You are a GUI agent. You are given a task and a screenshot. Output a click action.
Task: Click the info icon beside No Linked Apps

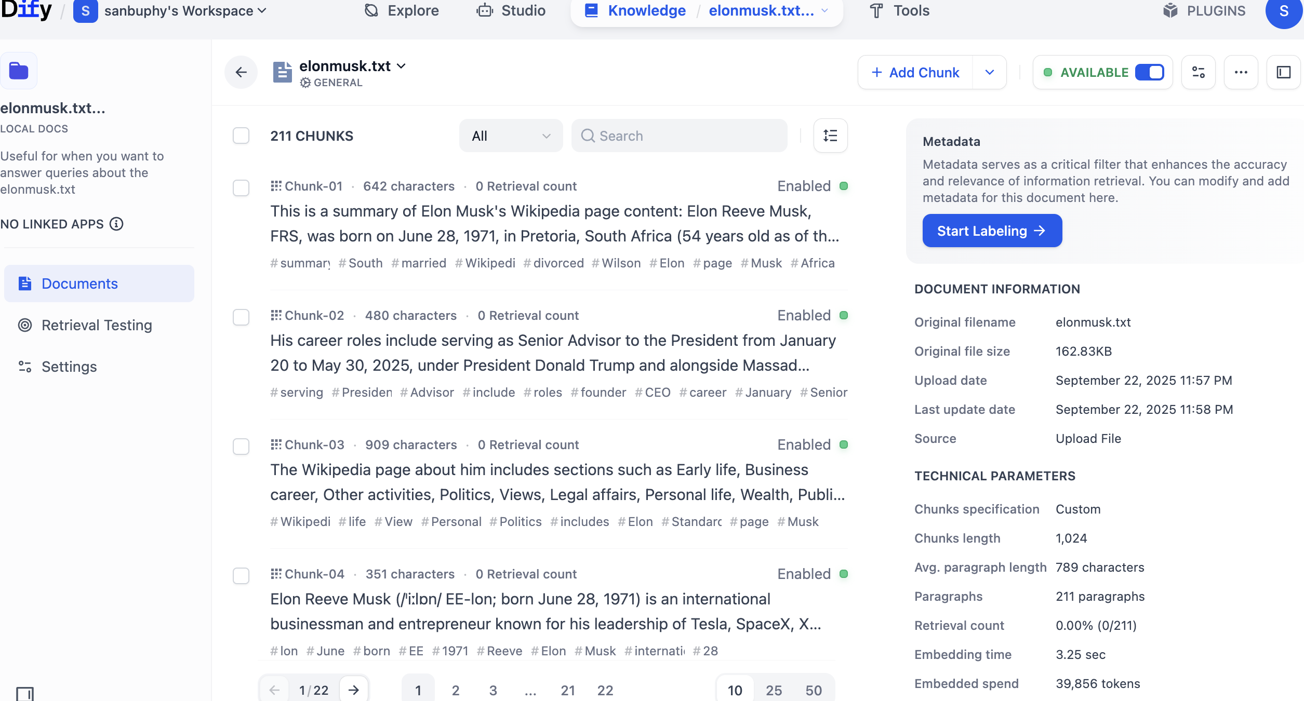pyautogui.click(x=116, y=224)
